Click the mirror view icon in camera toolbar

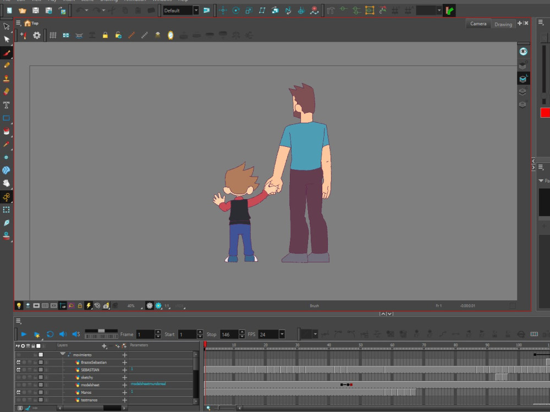pos(170,35)
